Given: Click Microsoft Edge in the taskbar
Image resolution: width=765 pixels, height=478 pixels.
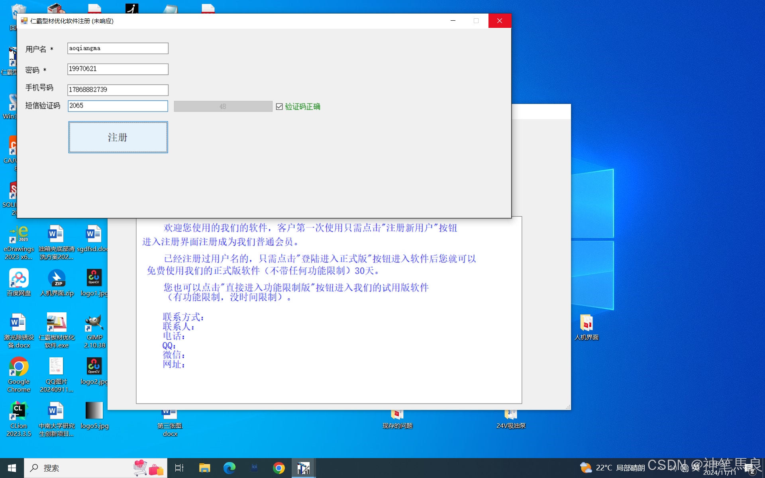Looking at the screenshot, I should (x=229, y=468).
